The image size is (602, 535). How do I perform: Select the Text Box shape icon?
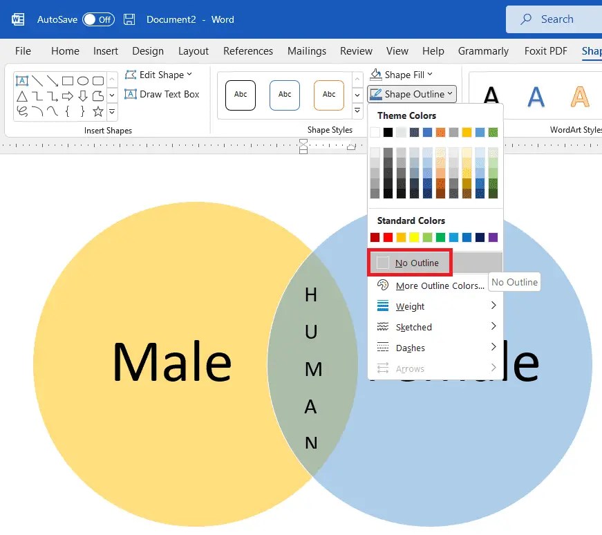(x=21, y=80)
